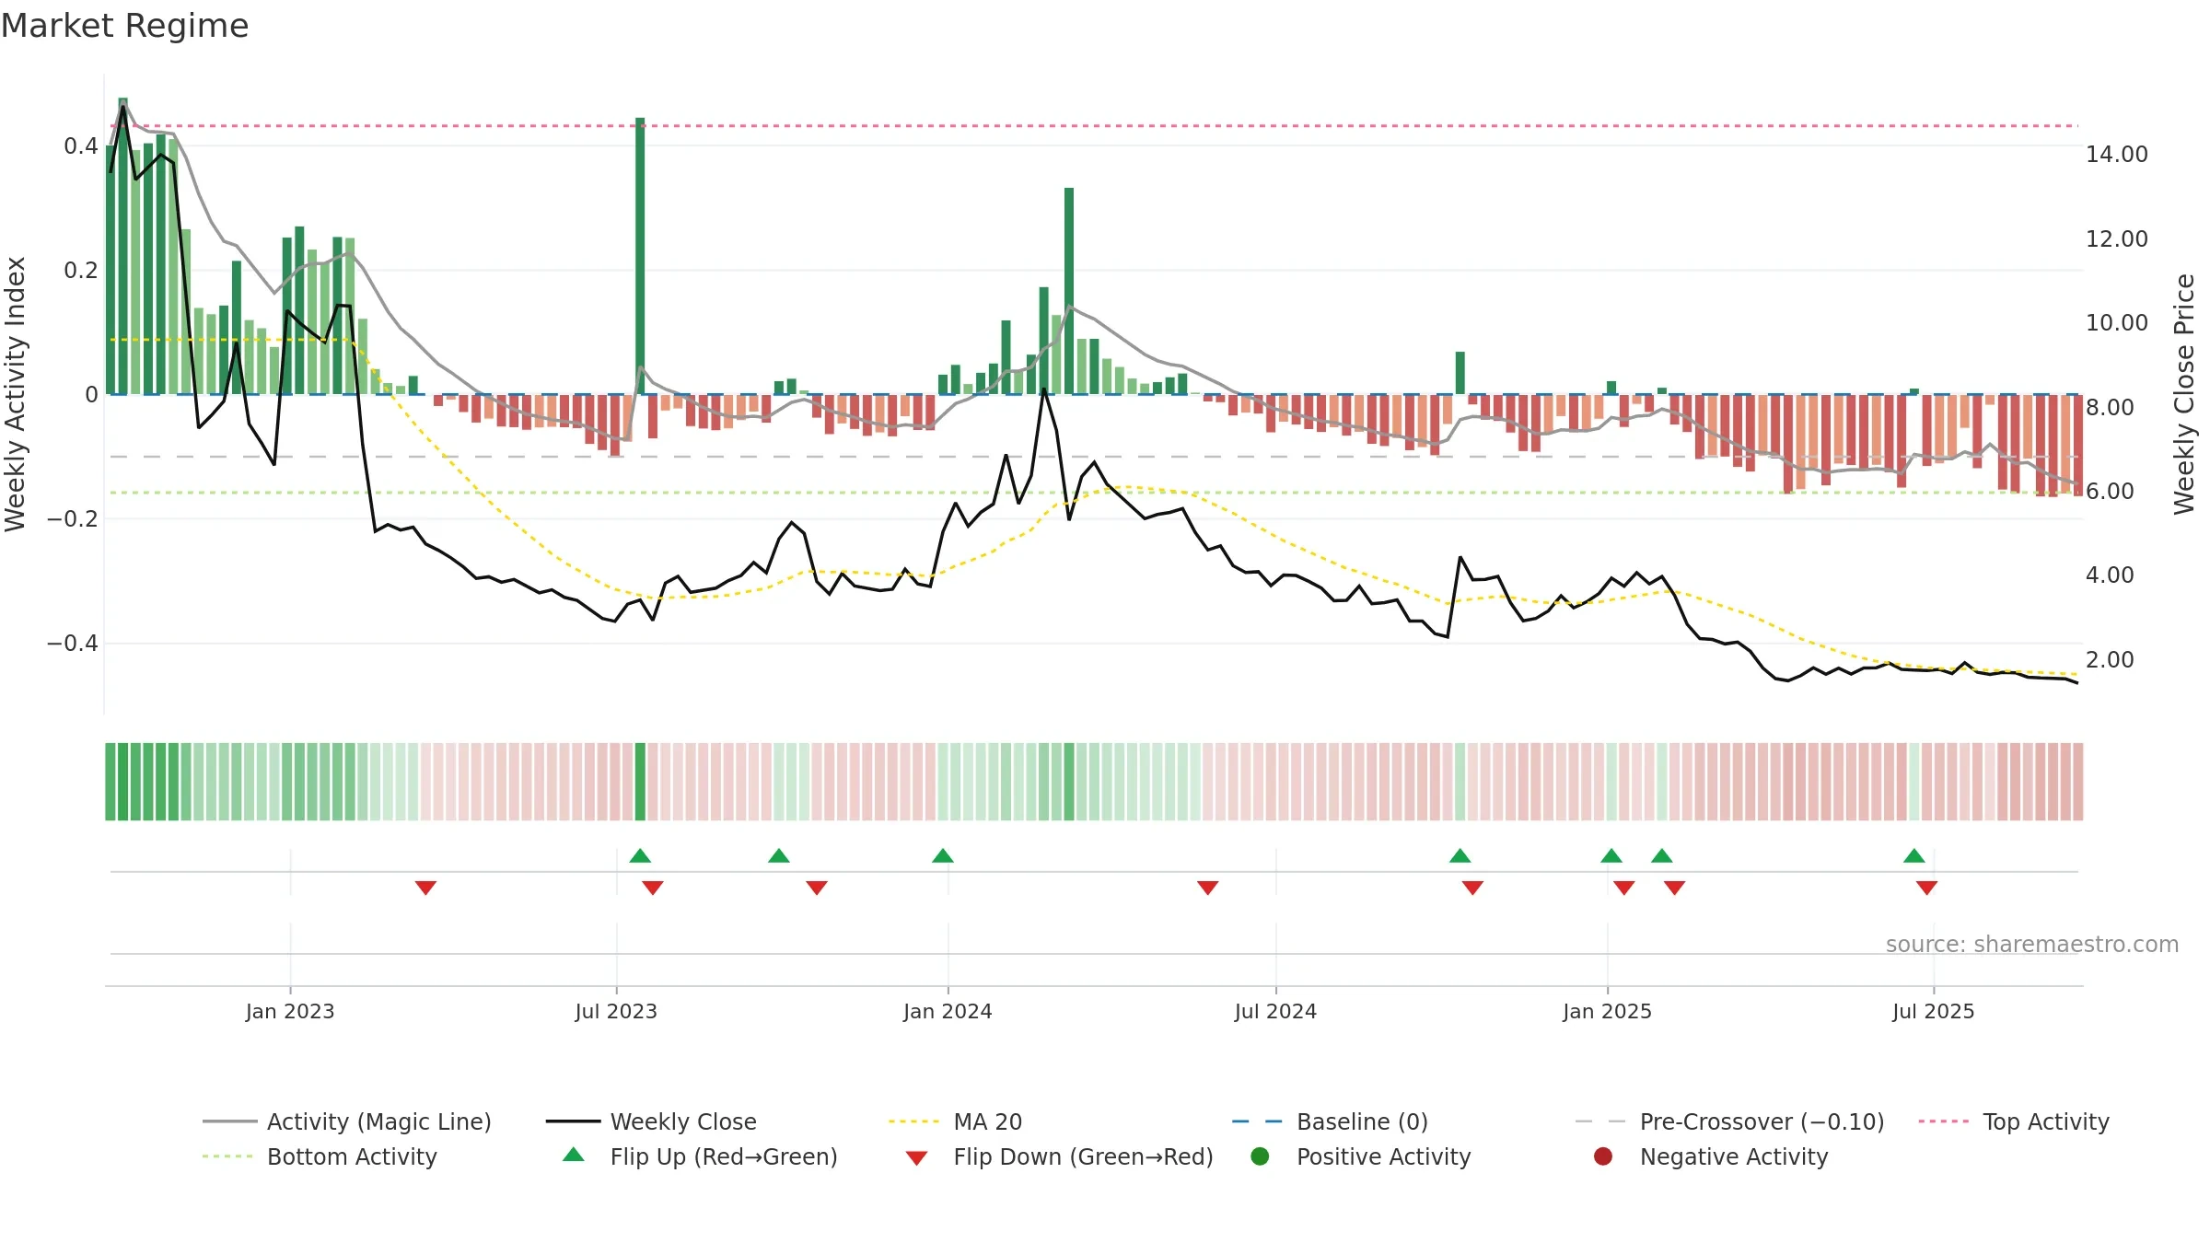The image size is (2210, 1243).
Task: Click the Jan 2025 axis label
Action: click(1607, 1011)
